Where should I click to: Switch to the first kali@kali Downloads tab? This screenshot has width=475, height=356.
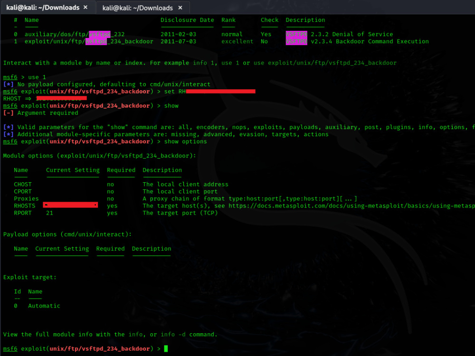point(43,8)
